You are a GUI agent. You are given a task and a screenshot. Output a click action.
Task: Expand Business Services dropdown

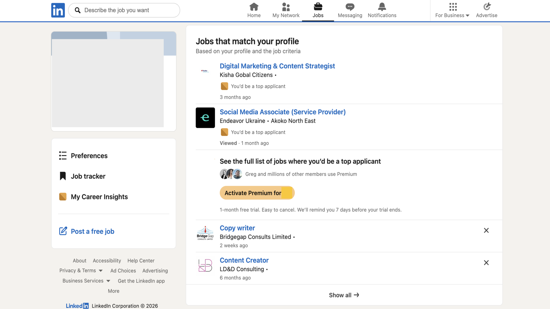click(x=86, y=281)
